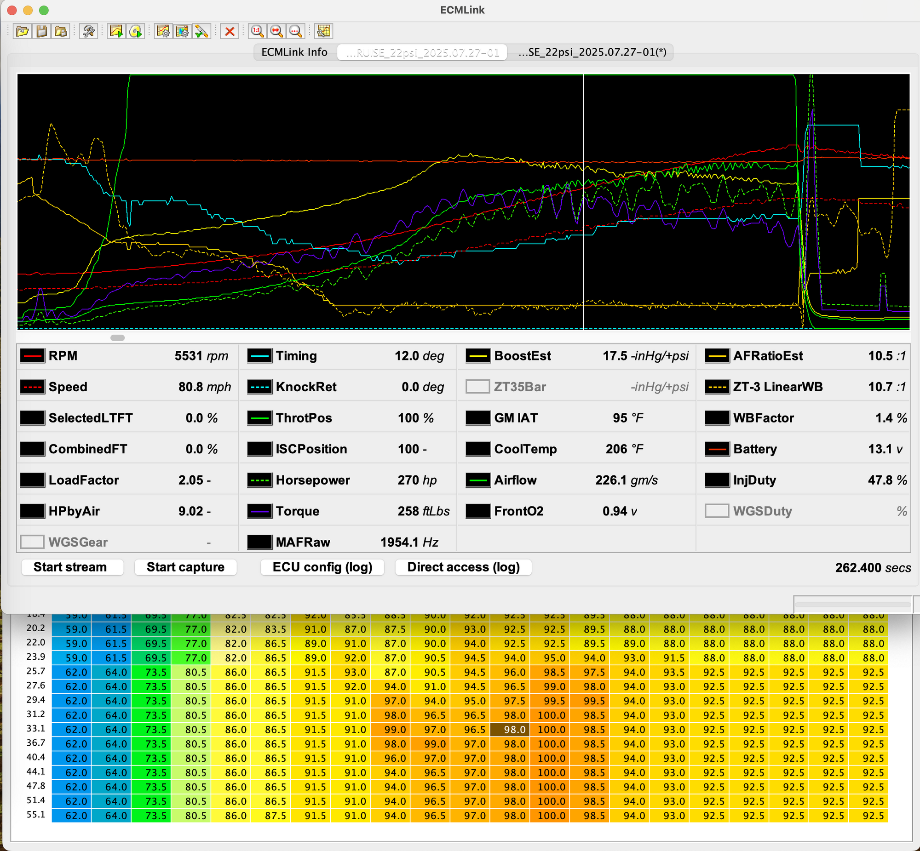Click the graph grid with wrench icon

pyautogui.click(x=324, y=31)
